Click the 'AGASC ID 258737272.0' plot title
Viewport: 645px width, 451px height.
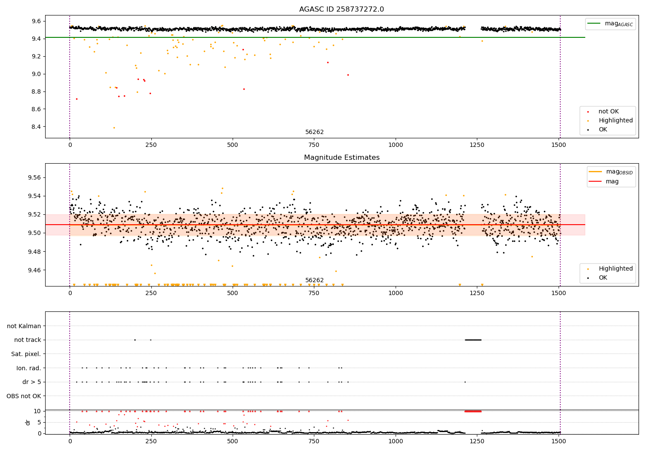pyautogui.click(x=341, y=9)
